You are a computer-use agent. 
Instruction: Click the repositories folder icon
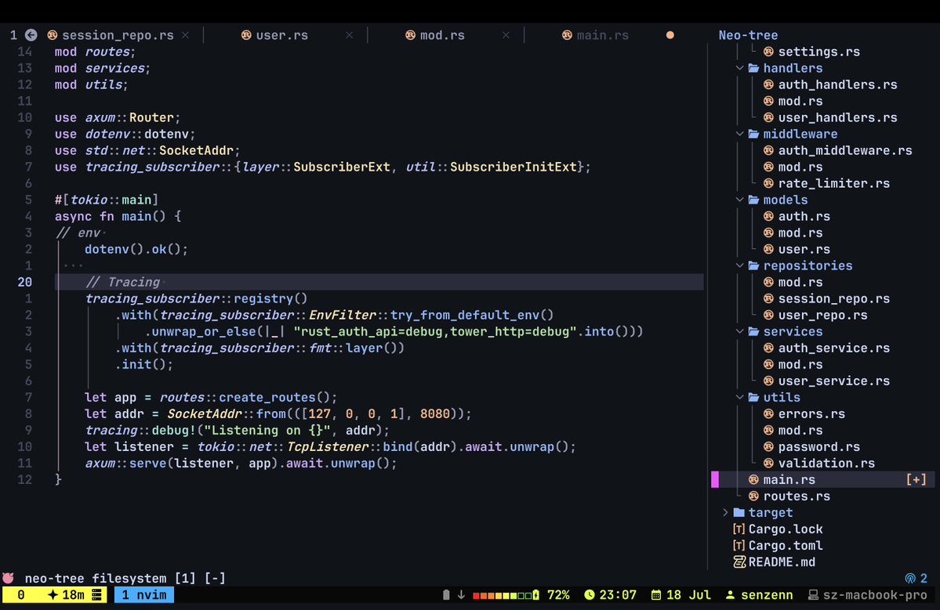coord(754,265)
